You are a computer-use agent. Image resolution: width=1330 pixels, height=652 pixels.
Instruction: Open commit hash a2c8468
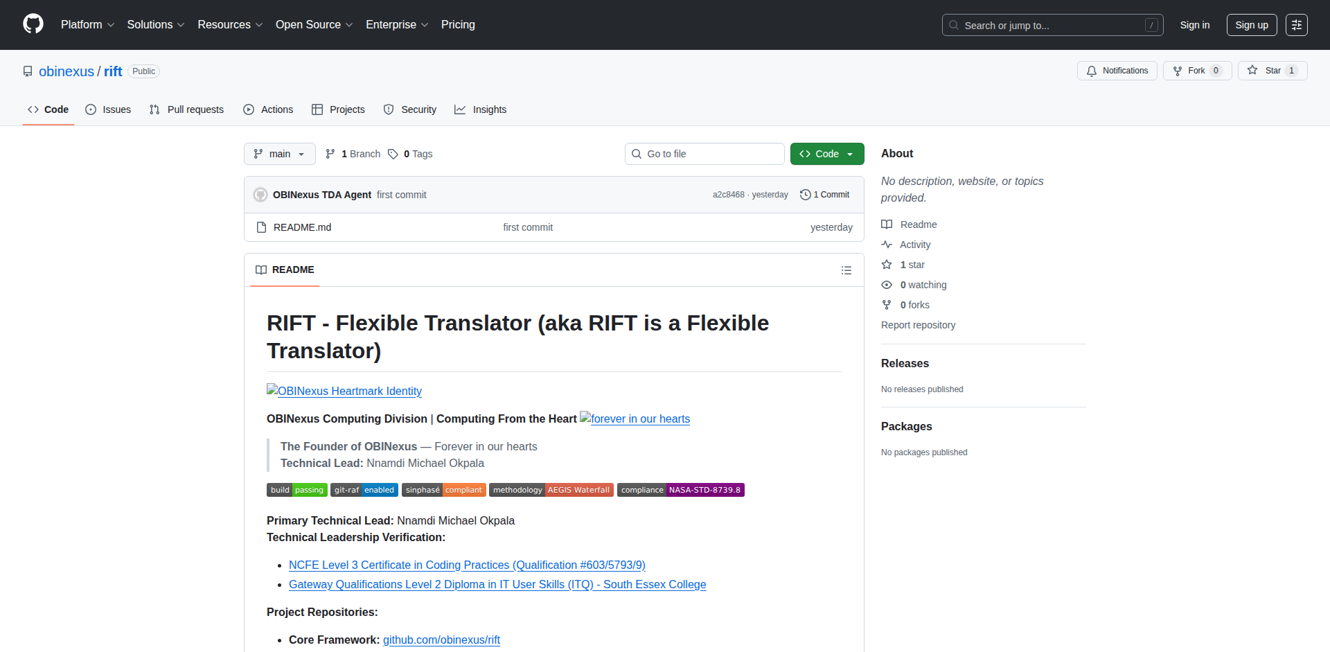[x=728, y=195]
